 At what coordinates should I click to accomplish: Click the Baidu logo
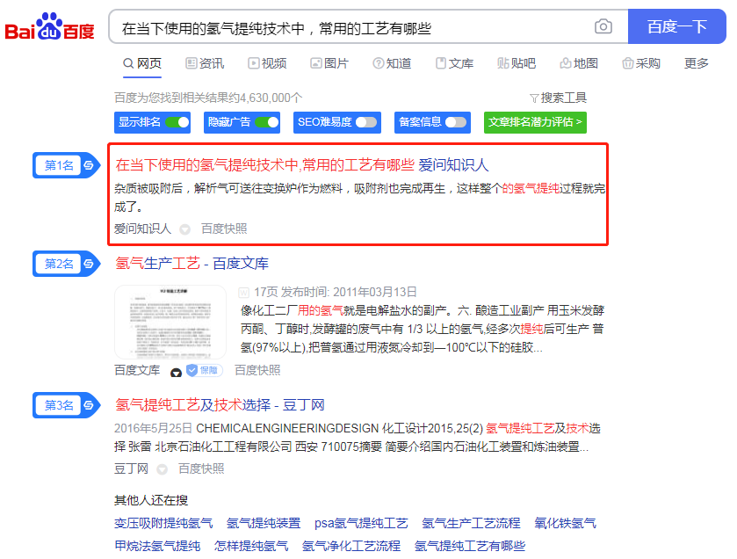[50, 27]
